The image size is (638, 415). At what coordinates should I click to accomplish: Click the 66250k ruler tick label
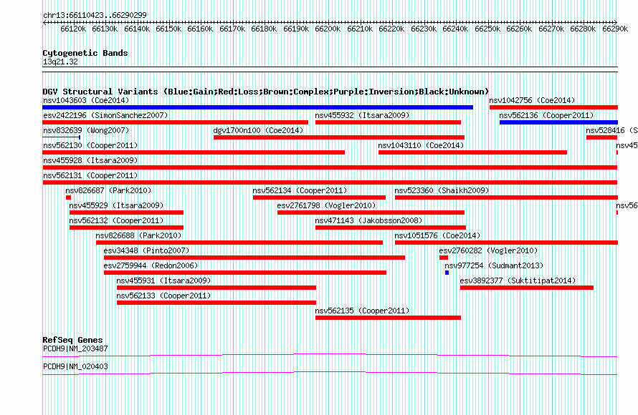click(x=487, y=29)
